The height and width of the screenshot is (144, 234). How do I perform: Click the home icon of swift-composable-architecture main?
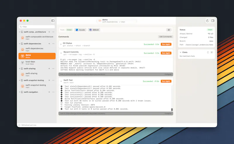(x=23, y=38)
